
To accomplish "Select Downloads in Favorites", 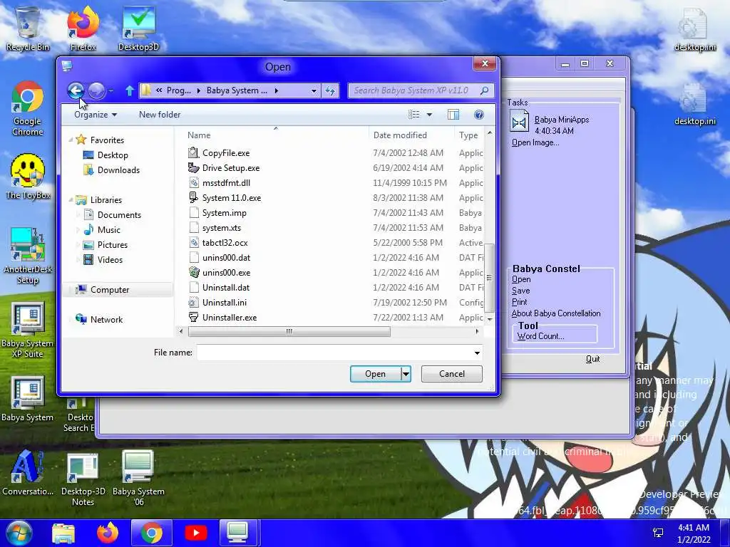I will coord(112,170).
